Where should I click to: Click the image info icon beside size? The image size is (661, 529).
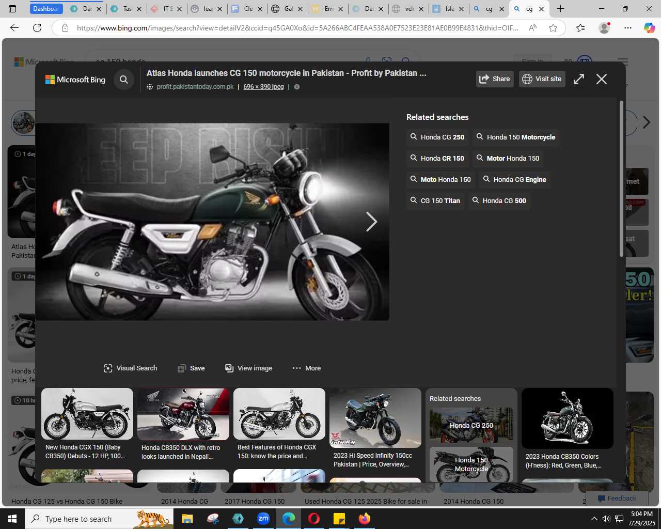tap(297, 87)
